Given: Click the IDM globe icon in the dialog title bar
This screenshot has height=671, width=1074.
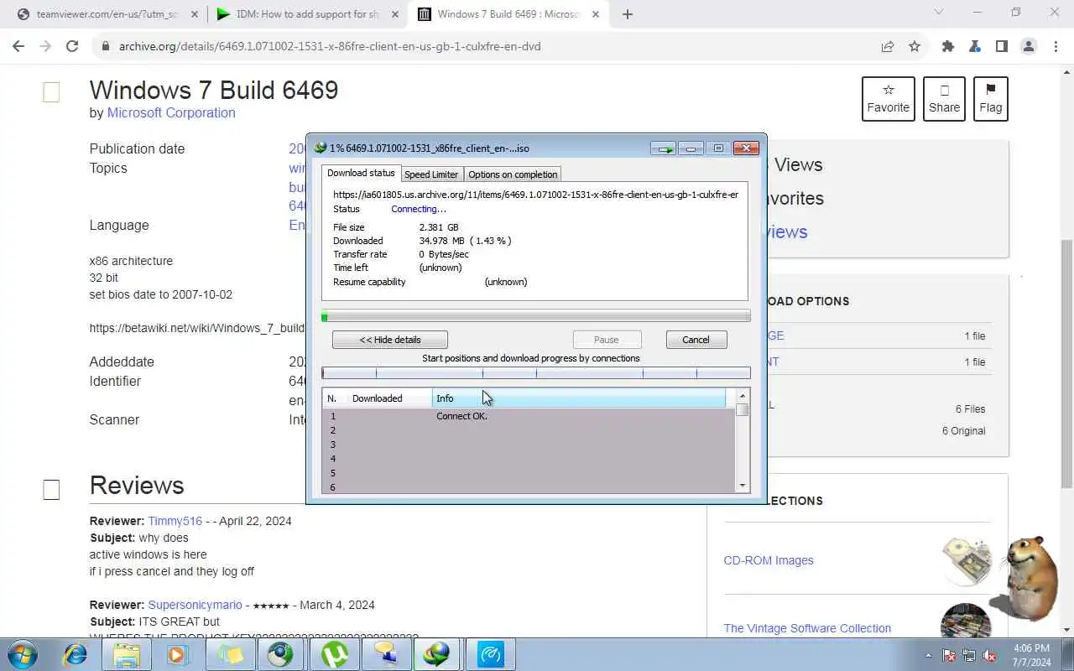Looking at the screenshot, I should (321, 148).
